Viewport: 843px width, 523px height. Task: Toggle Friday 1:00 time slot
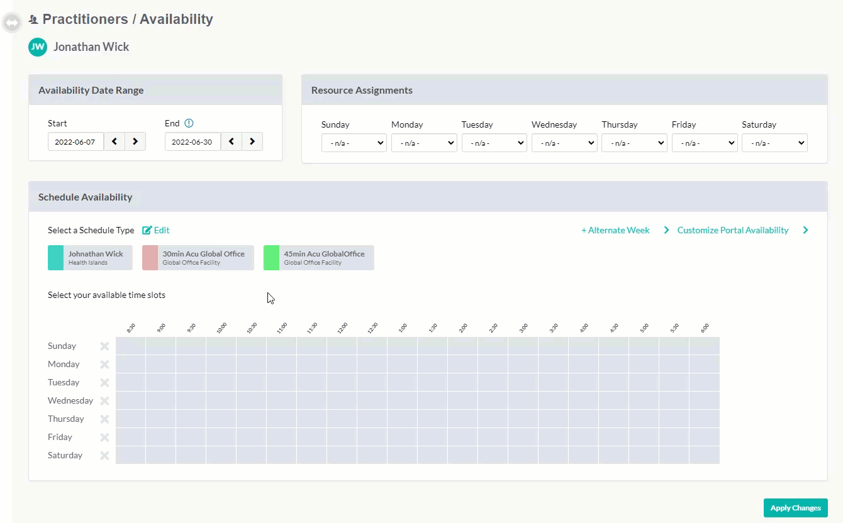[x=403, y=437]
